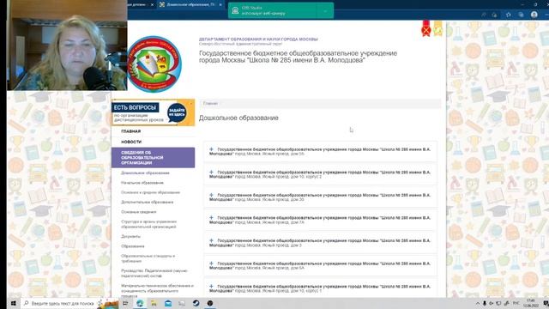The width and height of the screenshot is (549, 309).
Task: Open the 'Дополнительное образование' sidebar link
Action: 147,203
